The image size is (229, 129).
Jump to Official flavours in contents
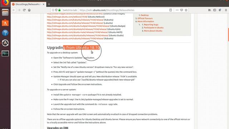145,18
